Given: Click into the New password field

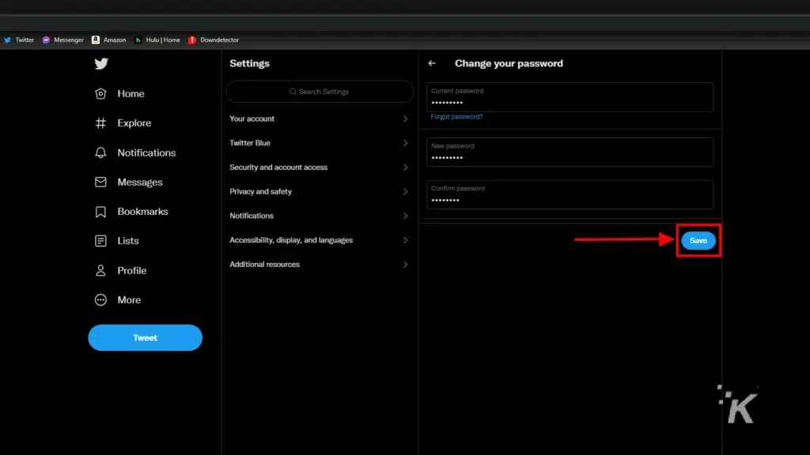Looking at the screenshot, I should 570,152.
